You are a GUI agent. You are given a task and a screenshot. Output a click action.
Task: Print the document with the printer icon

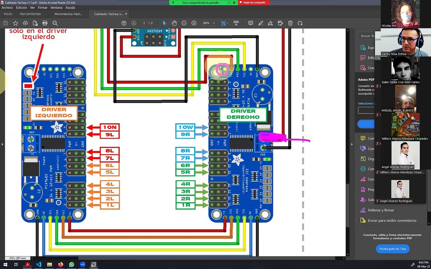coord(45,23)
